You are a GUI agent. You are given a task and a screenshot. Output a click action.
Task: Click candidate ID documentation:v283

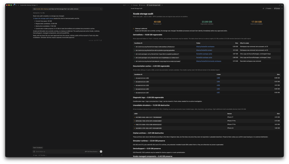[x=142, y=89]
